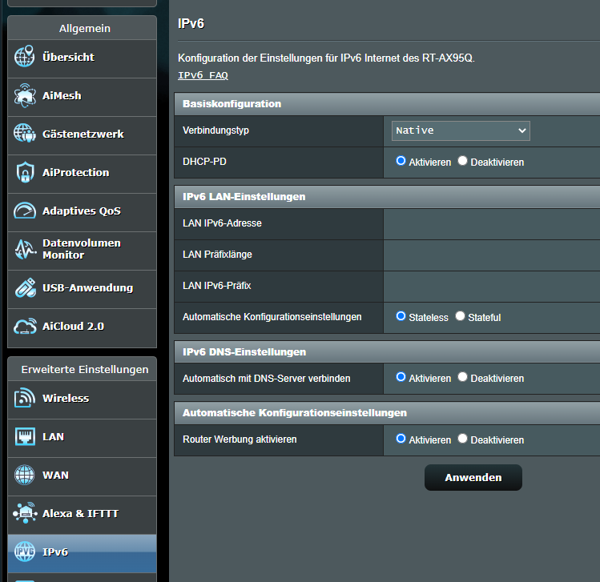Click the LAN IPv6-Präfix label
The image size is (600, 582).
coord(216,286)
